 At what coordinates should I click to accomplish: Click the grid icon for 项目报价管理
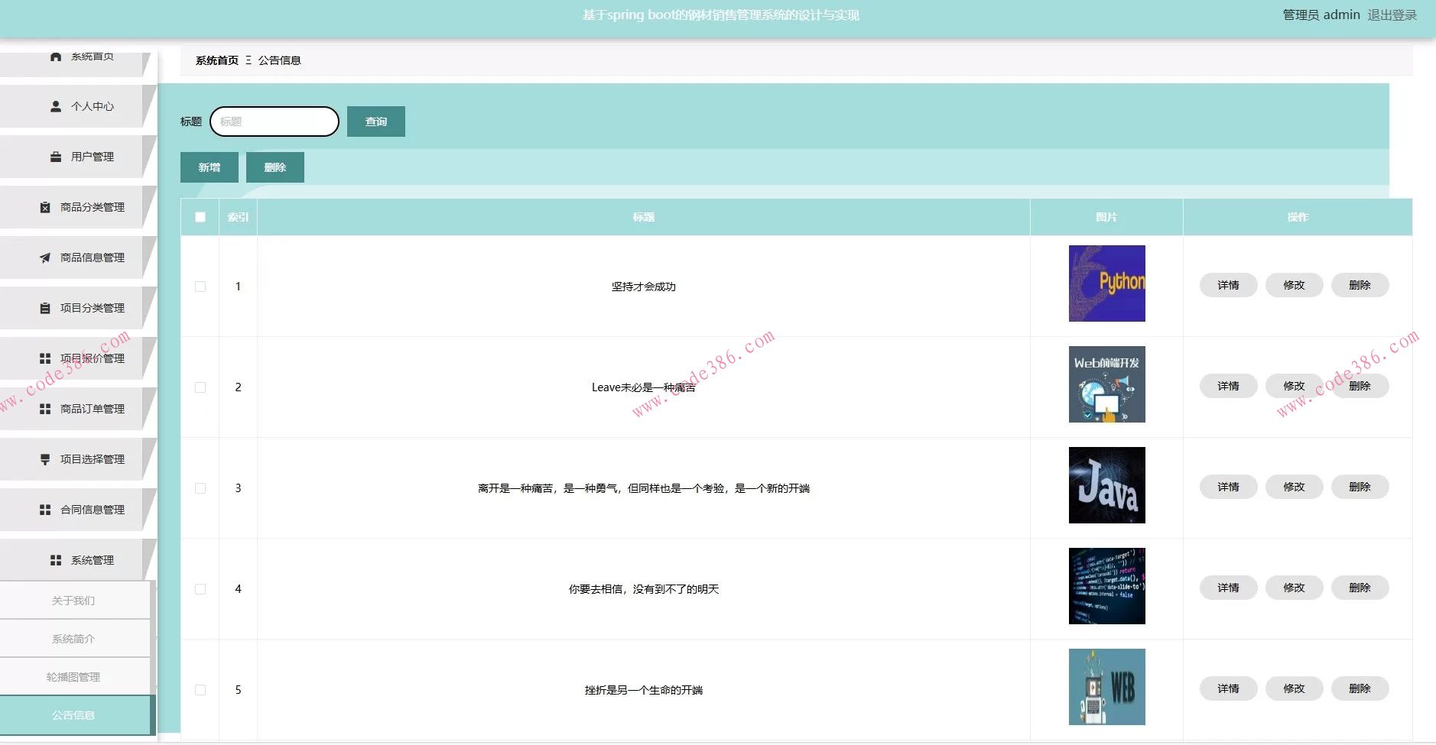(45, 358)
